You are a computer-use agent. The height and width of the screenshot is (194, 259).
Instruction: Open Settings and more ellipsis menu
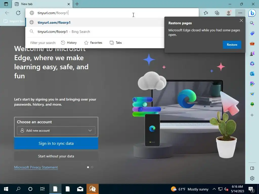[240, 13]
